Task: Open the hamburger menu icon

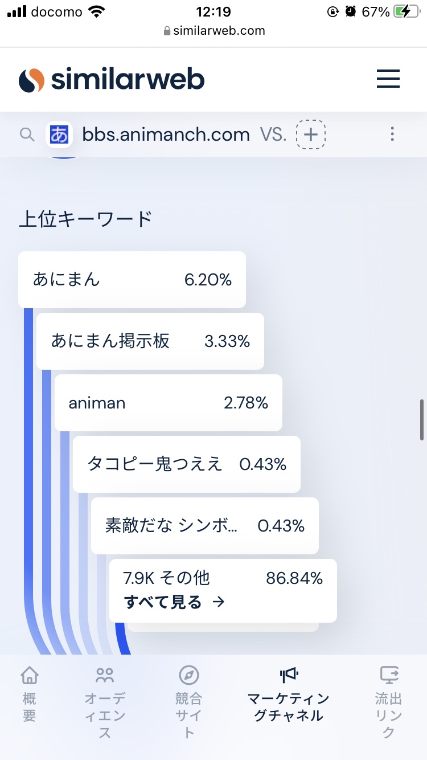Action: point(388,79)
